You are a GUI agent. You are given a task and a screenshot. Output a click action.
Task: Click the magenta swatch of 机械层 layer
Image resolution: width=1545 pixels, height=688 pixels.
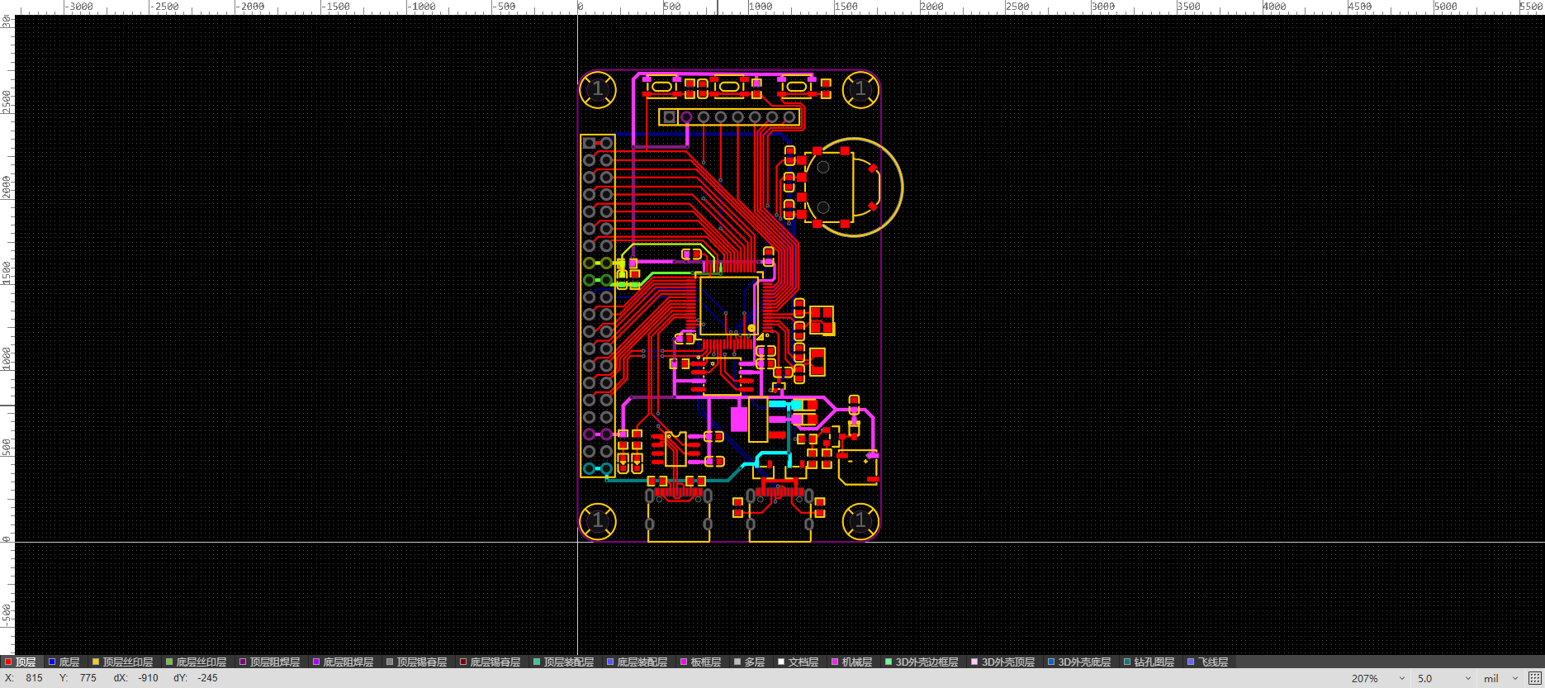tap(835, 662)
